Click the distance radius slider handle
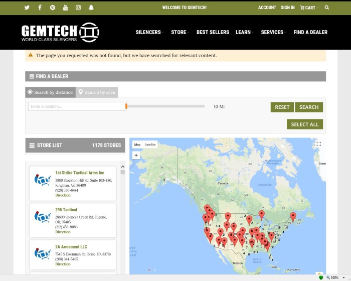 [126, 106]
